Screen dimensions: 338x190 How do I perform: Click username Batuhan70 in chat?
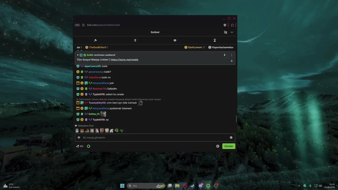(99, 89)
